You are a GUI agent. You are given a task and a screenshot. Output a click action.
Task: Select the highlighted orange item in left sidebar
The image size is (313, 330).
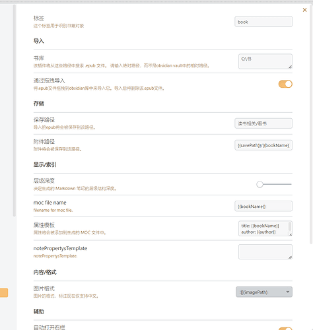(4, 293)
